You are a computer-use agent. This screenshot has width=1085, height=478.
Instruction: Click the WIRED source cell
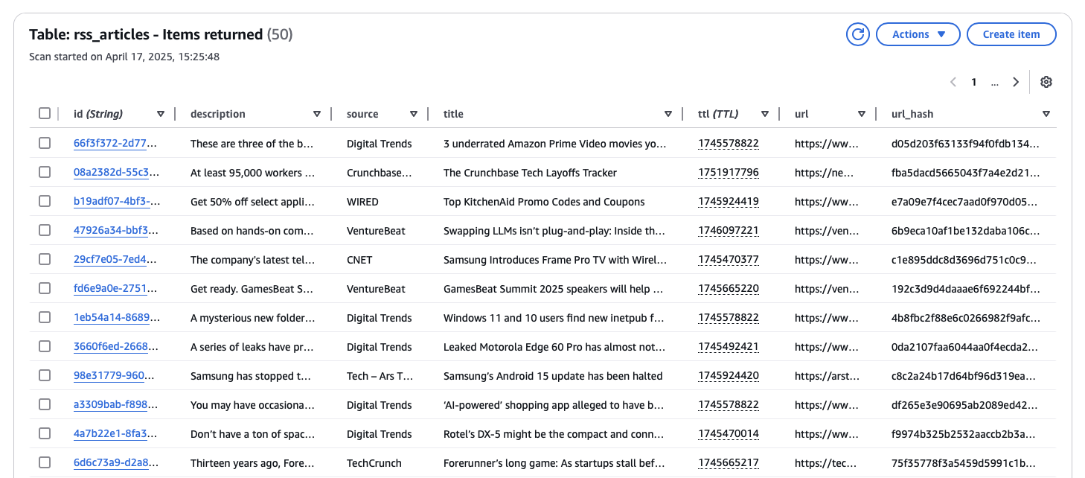click(x=362, y=202)
